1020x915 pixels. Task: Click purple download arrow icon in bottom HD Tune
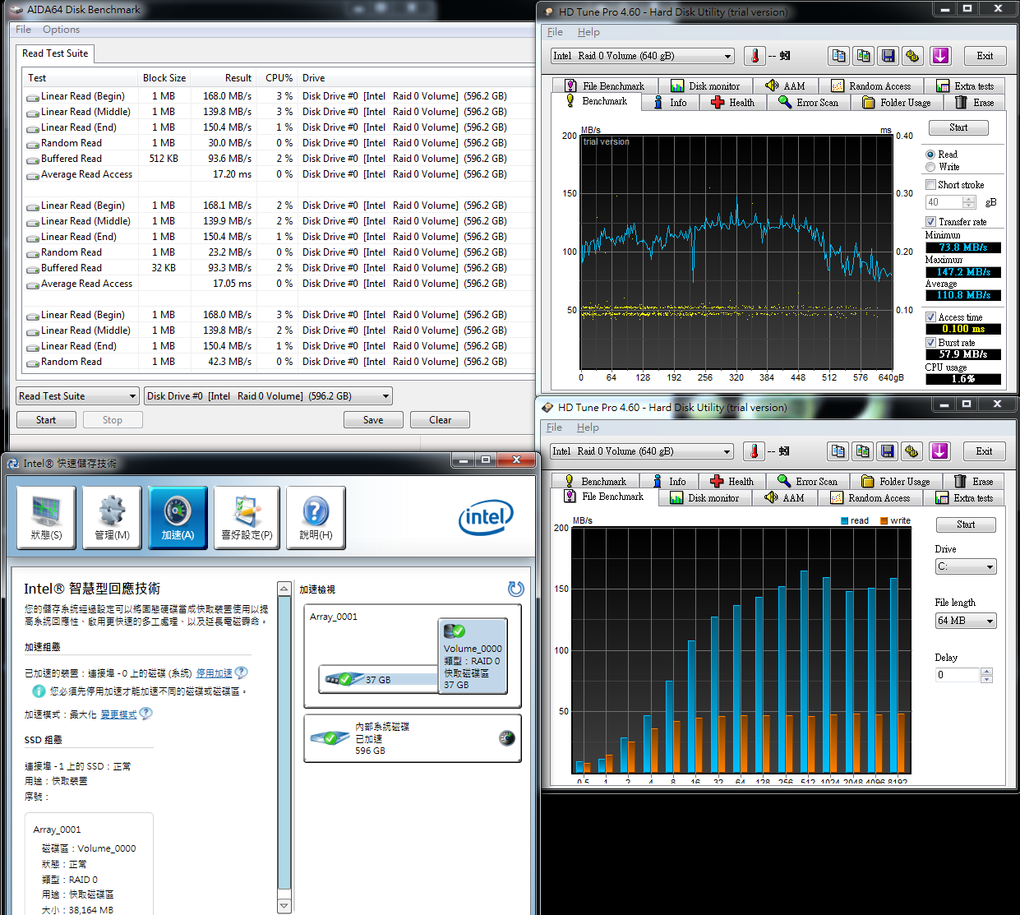[939, 451]
